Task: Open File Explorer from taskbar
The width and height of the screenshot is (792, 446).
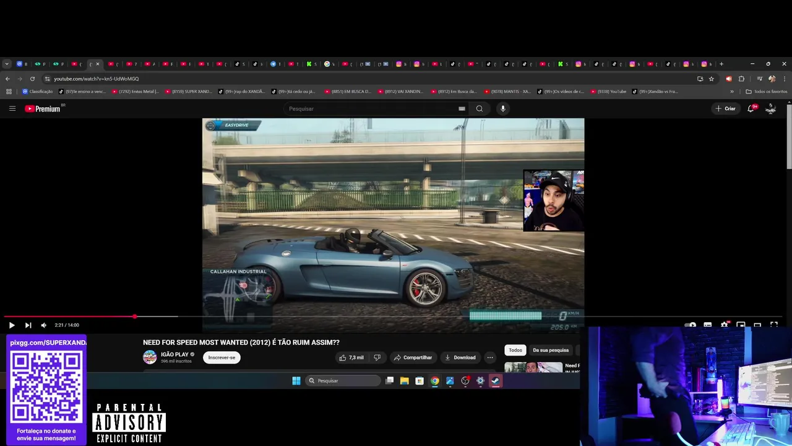Action: pos(404,380)
